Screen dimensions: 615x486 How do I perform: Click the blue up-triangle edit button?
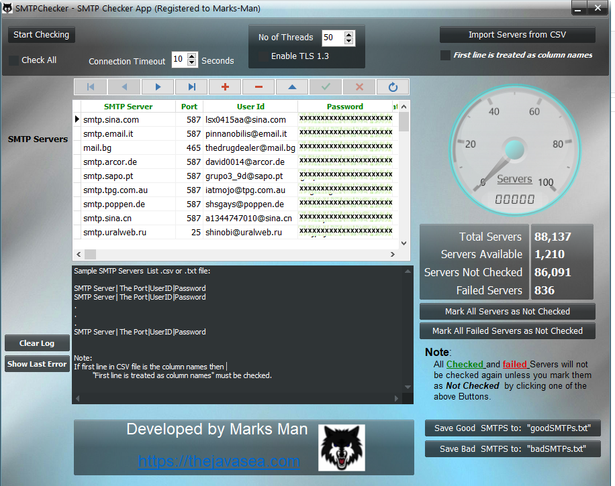coord(292,87)
